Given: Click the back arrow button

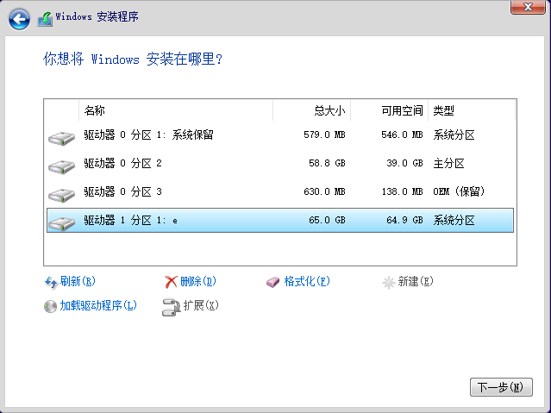Looking at the screenshot, I should pyautogui.click(x=19, y=17).
